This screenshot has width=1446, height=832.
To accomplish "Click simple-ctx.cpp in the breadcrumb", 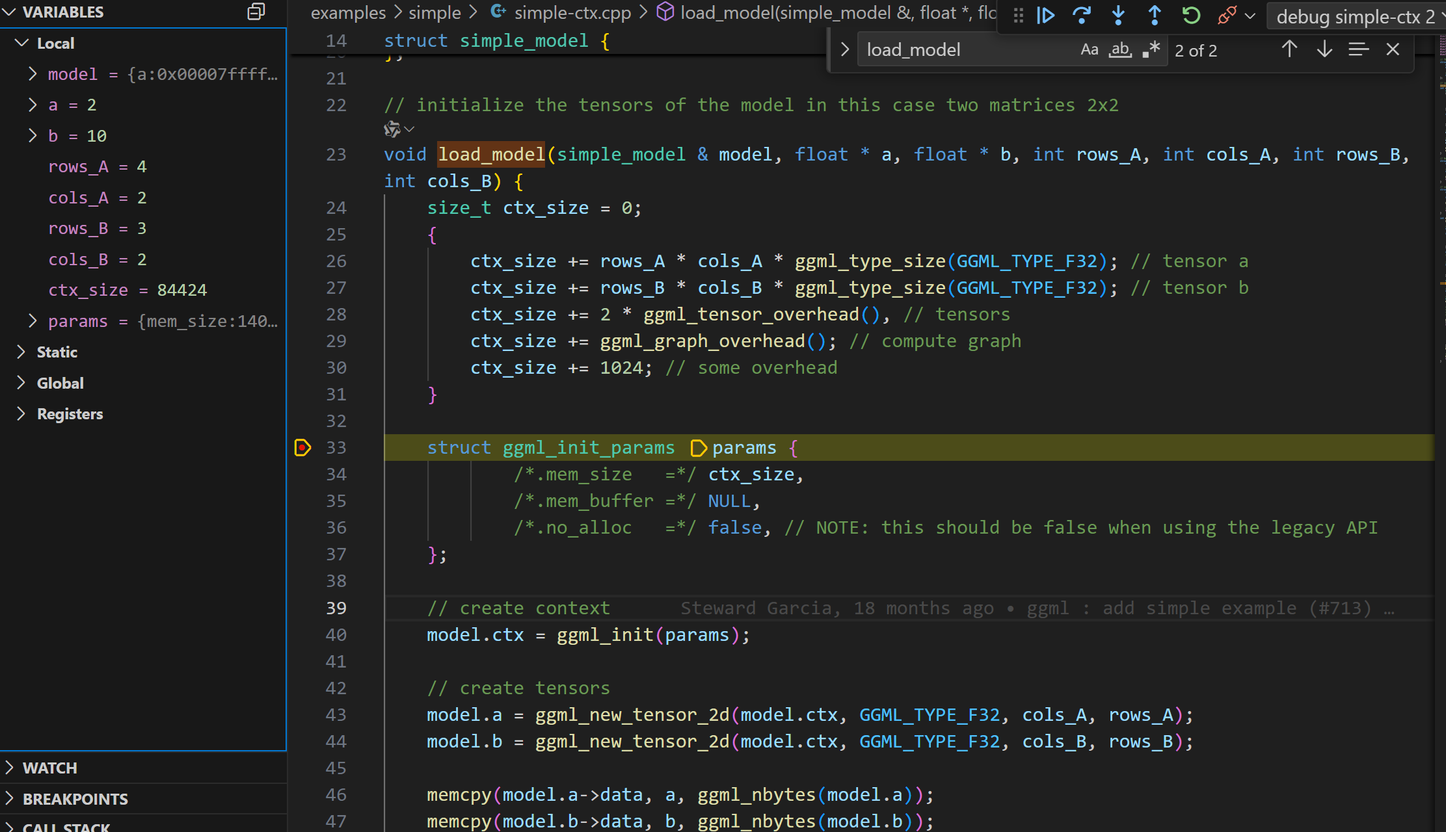I will point(572,12).
